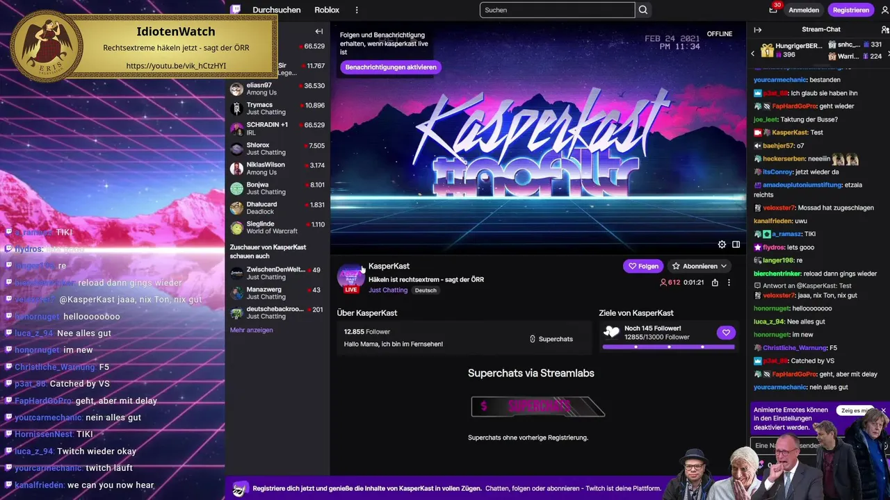Collapse the left channel sidebar arrow
The height and width of the screenshot is (500, 890).
tap(318, 31)
